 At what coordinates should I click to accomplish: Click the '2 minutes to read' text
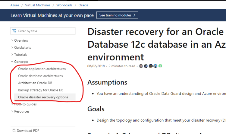point(122,66)
